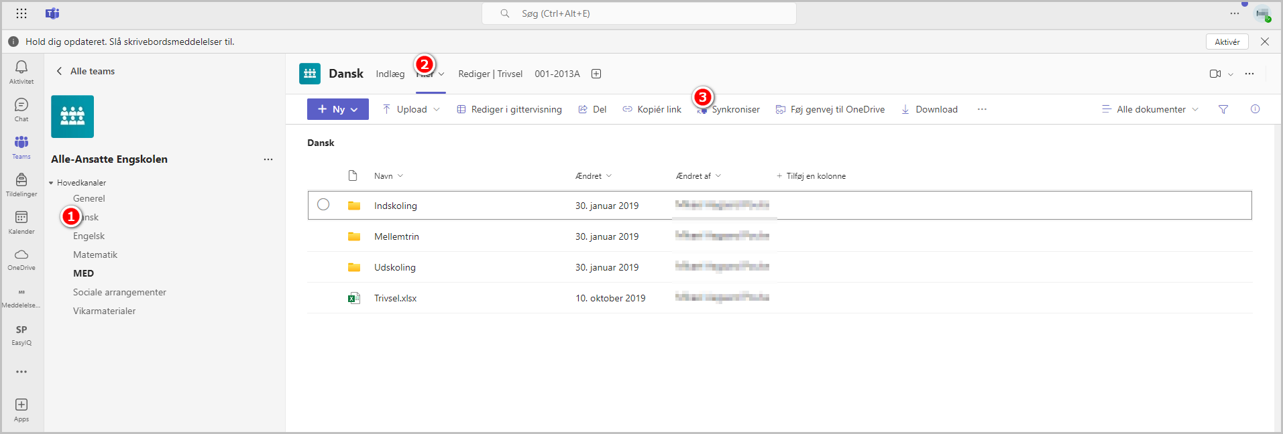Screen dimensions: 1283x434
Task: Open Tildelinger in the left rail
Action: (21, 185)
